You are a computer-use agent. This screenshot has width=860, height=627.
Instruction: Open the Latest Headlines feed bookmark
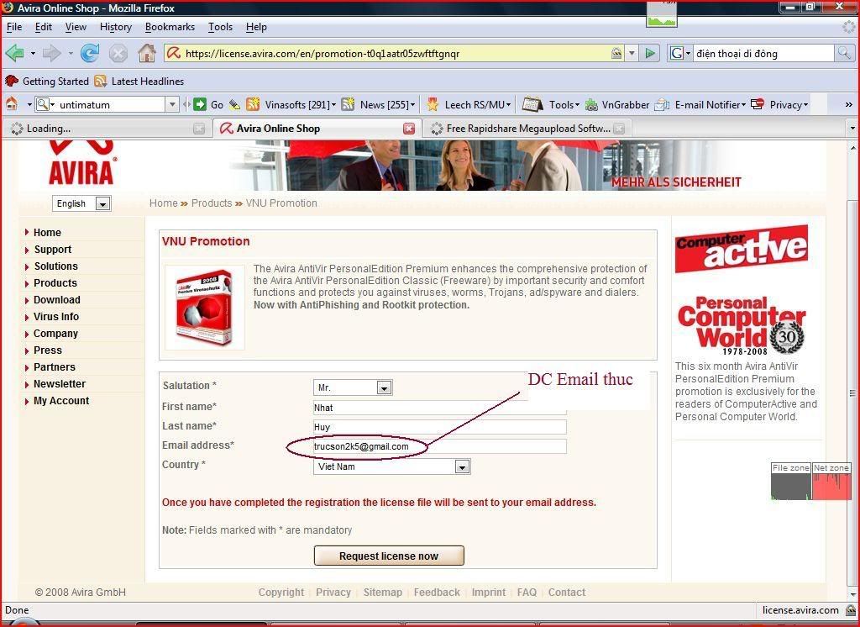click(x=139, y=82)
